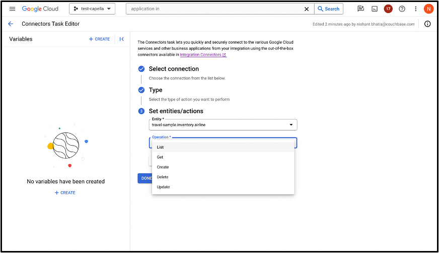
Task: Activate Cloud Shell terminal icon
Action: pos(375,9)
